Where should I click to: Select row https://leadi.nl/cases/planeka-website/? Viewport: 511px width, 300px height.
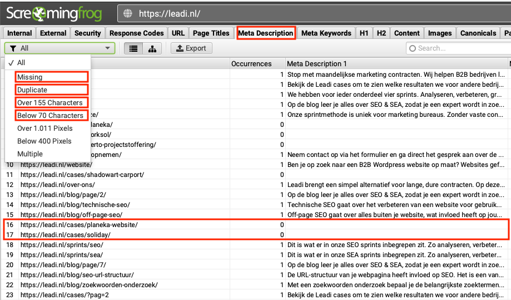254,225
